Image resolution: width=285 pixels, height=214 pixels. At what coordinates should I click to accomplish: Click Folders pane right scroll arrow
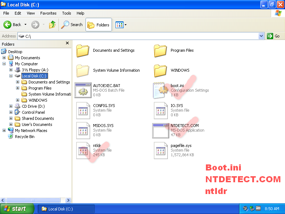pyautogui.click(x=68, y=200)
